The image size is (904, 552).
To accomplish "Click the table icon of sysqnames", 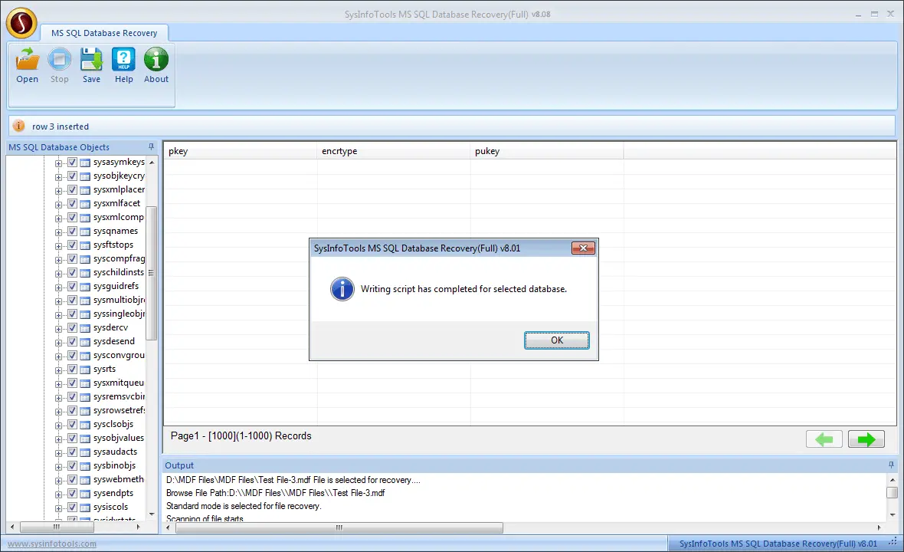I will (x=85, y=232).
